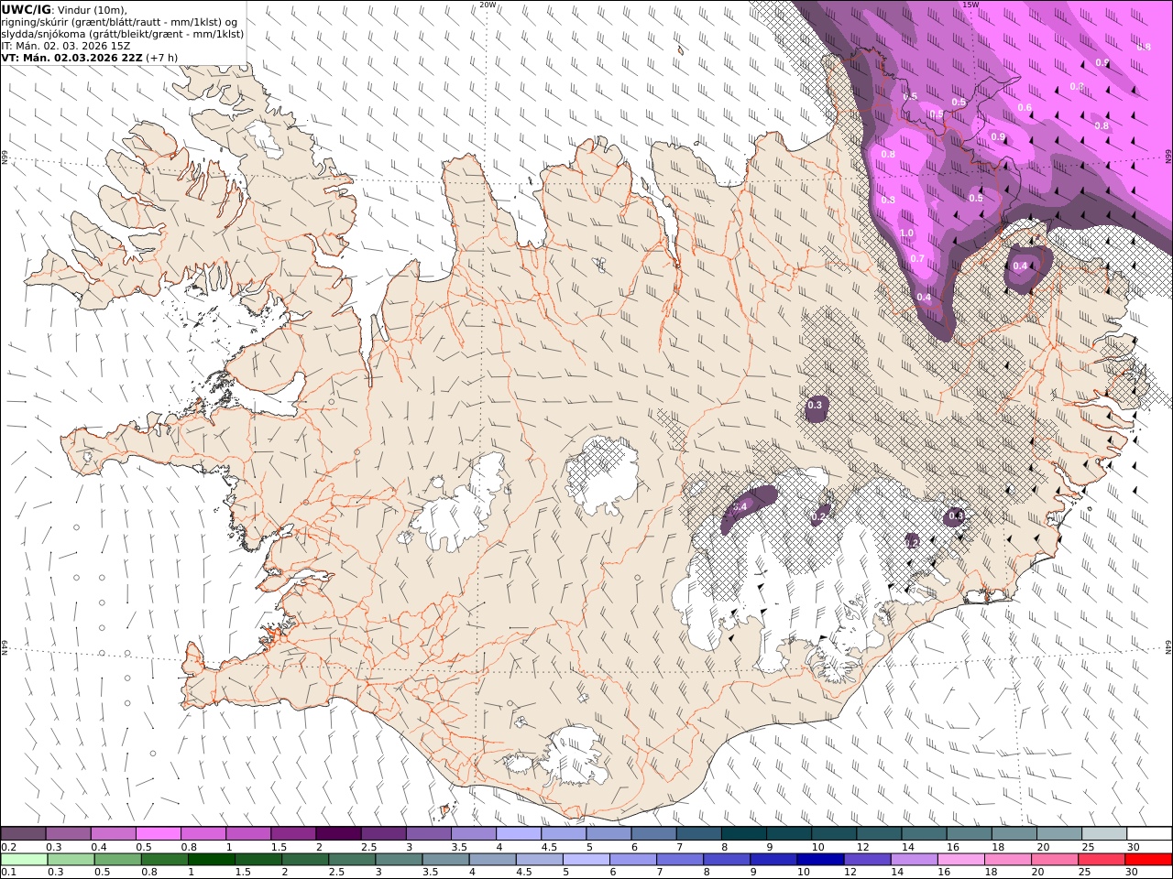Pick the 2.5 swatch in the lower rain scale
1173x879 pixels.
point(352,859)
